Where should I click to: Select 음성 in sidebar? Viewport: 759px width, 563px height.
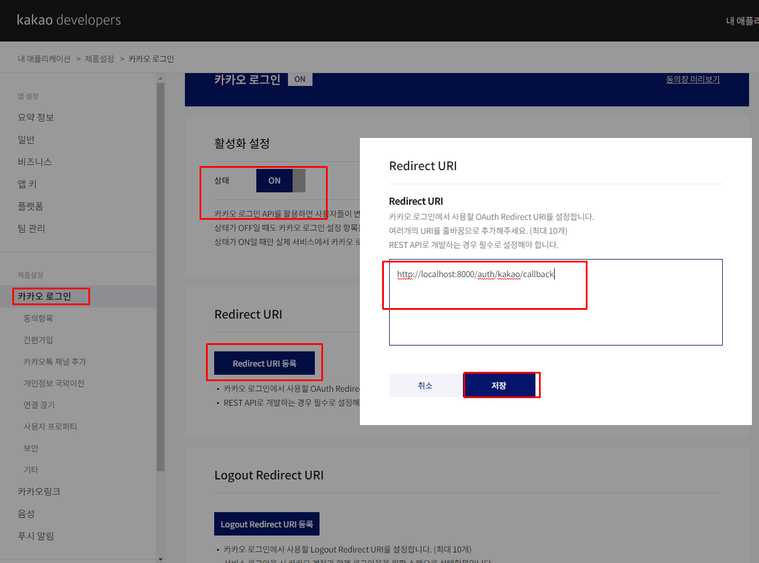(26, 514)
